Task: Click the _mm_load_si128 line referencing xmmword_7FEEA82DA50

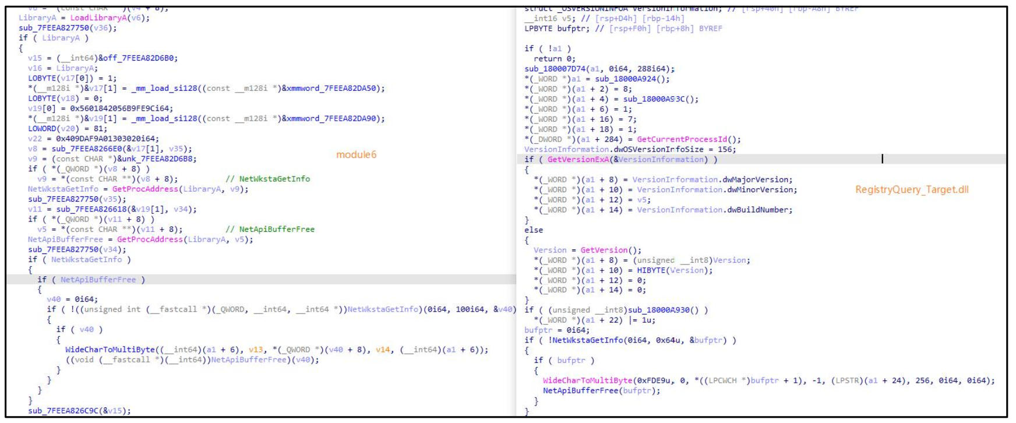Action: click(206, 89)
